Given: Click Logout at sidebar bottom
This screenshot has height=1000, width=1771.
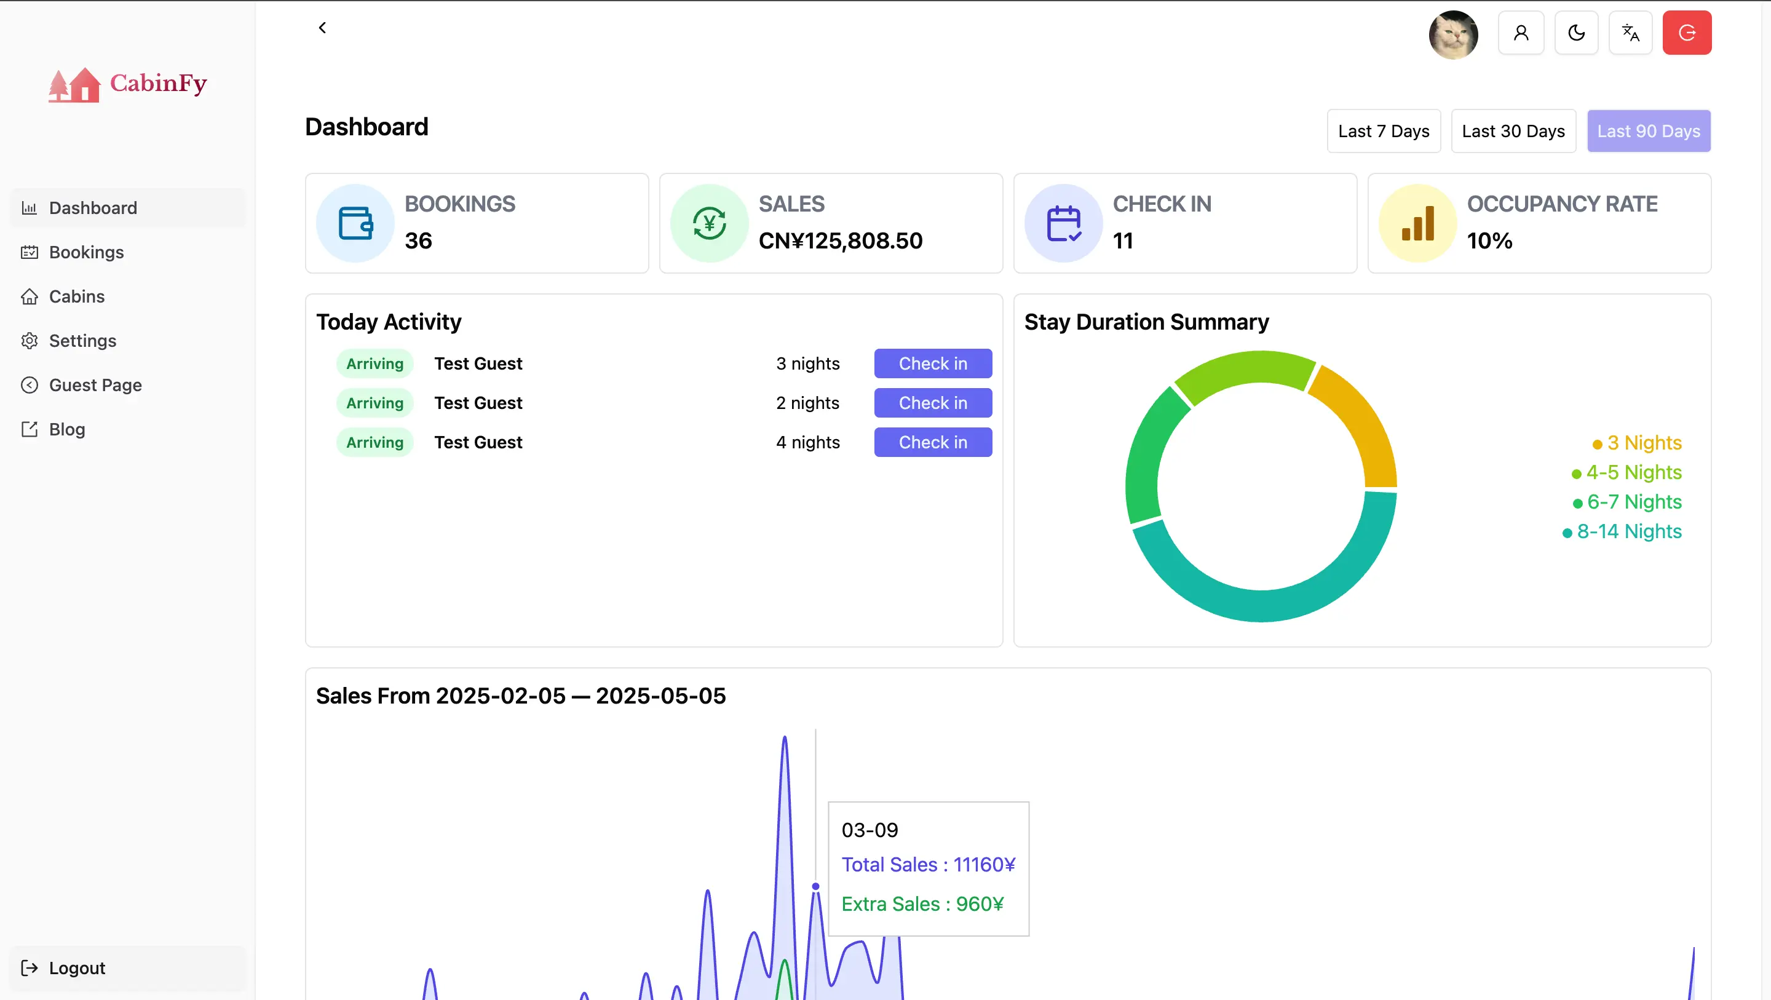Looking at the screenshot, I should [76, 967].
